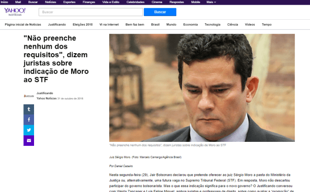310x192 pixels.
Task: Open the Brasil section tab
Action: (155, 25)
